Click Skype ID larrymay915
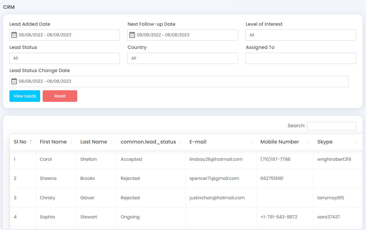366x230 pixels. (x=331, y=198)
